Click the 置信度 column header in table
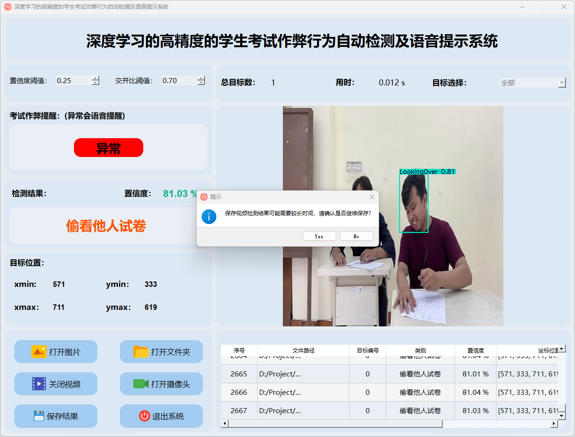 click(x=475, y=350)
